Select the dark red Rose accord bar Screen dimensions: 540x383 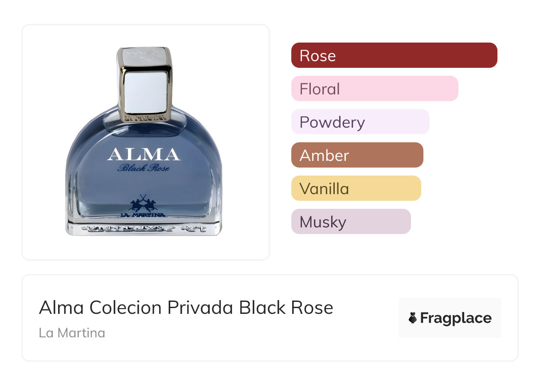click(394, 55)
